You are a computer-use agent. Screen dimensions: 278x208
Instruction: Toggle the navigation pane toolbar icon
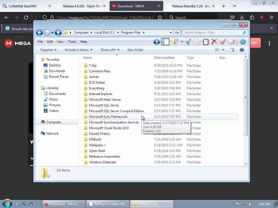(x=165, y=42)
